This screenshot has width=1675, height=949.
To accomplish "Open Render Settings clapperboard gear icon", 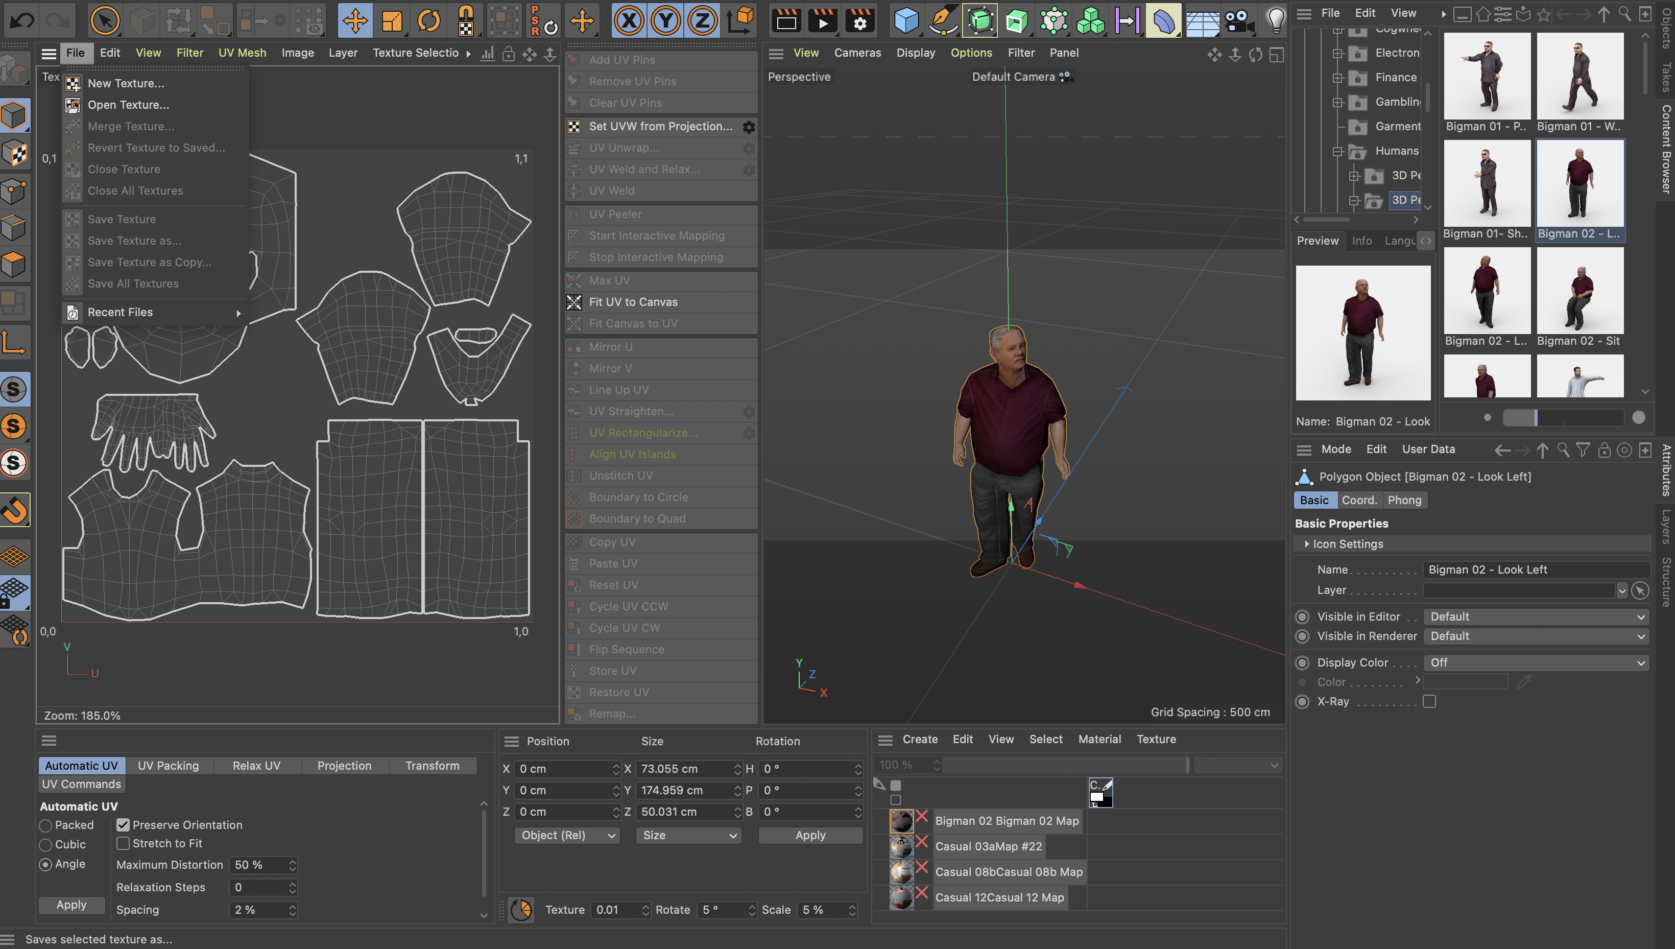I will click(860, 20).
